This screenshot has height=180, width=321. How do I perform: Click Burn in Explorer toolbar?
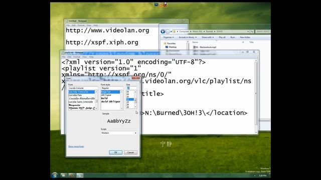point(233,37)
